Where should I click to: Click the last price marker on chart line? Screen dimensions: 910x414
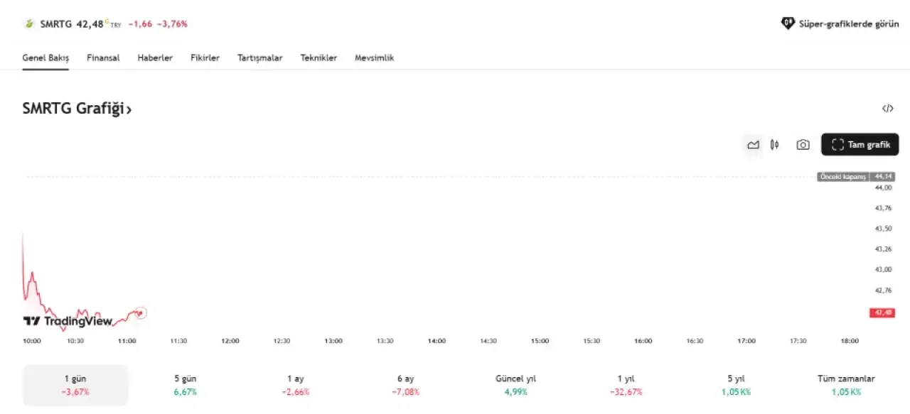click(x=141, y=312)
